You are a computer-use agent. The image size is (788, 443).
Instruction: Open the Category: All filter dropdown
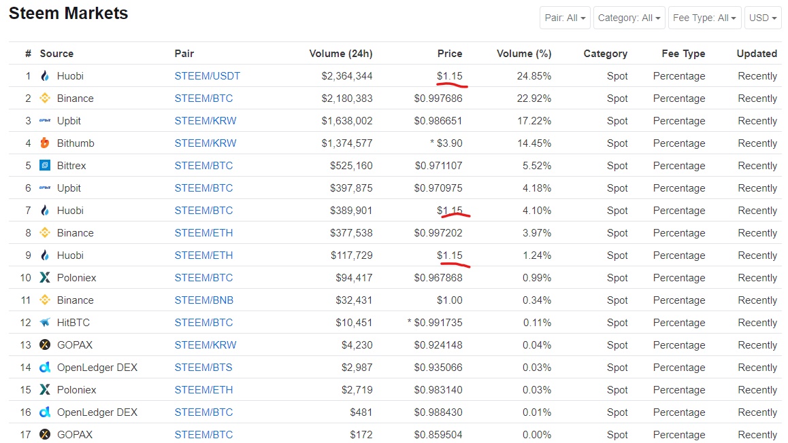[x=629, y=18]
